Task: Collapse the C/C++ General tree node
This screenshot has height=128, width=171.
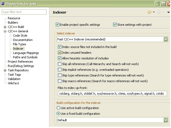Action: (x=5, y=31)
